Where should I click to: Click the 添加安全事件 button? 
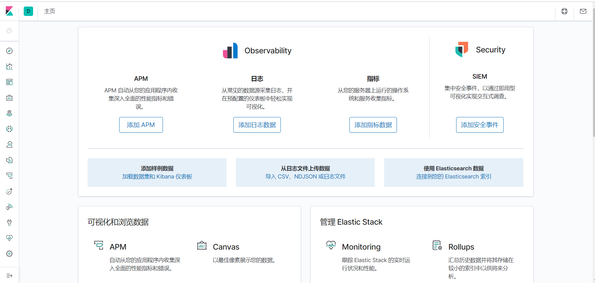tap(480, 125)
